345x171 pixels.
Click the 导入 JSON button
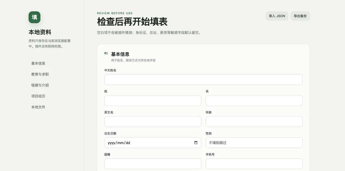277,16
